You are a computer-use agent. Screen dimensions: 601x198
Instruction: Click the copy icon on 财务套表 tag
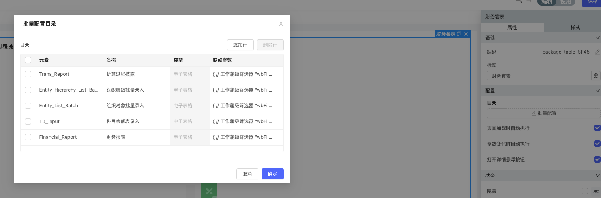pos(459,34)
